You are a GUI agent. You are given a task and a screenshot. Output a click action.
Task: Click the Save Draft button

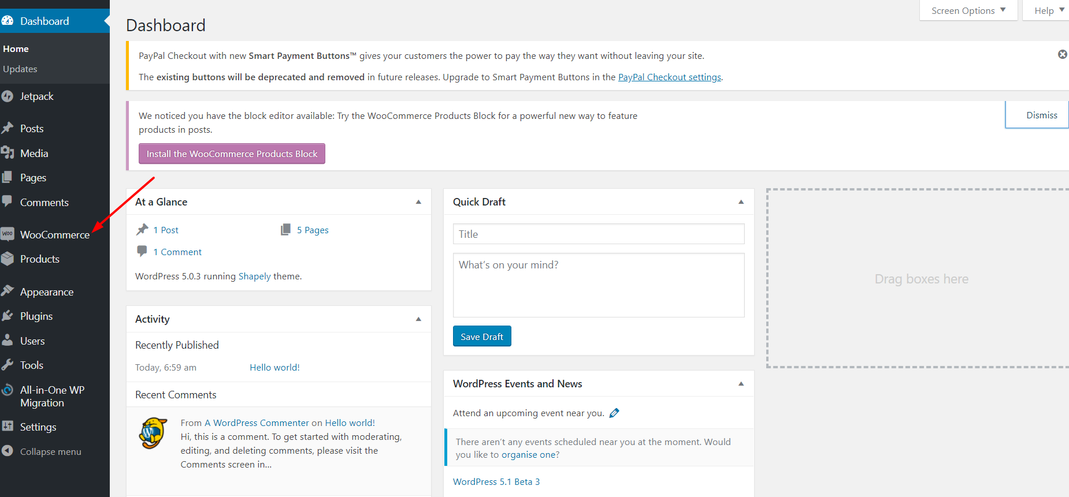482,337
